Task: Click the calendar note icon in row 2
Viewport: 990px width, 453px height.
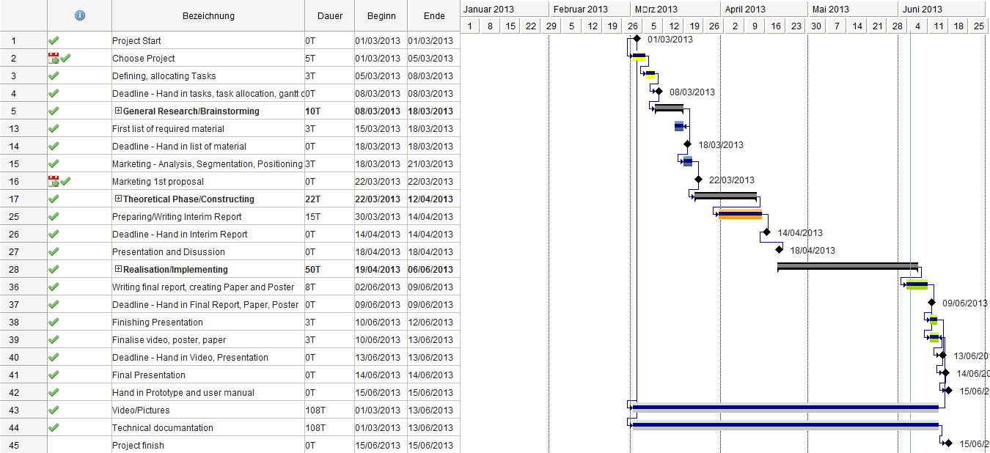Action: click(53, 58)
